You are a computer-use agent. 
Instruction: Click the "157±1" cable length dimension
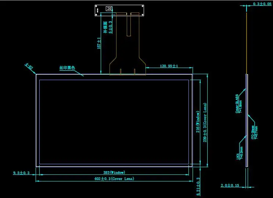click(x=99, y=43)
